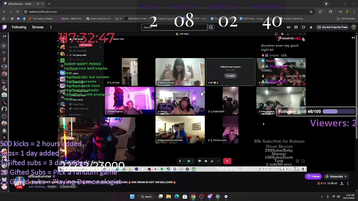Open the Twitch user avatar menu
358x201 pixels.
click(x=354, y=27)
